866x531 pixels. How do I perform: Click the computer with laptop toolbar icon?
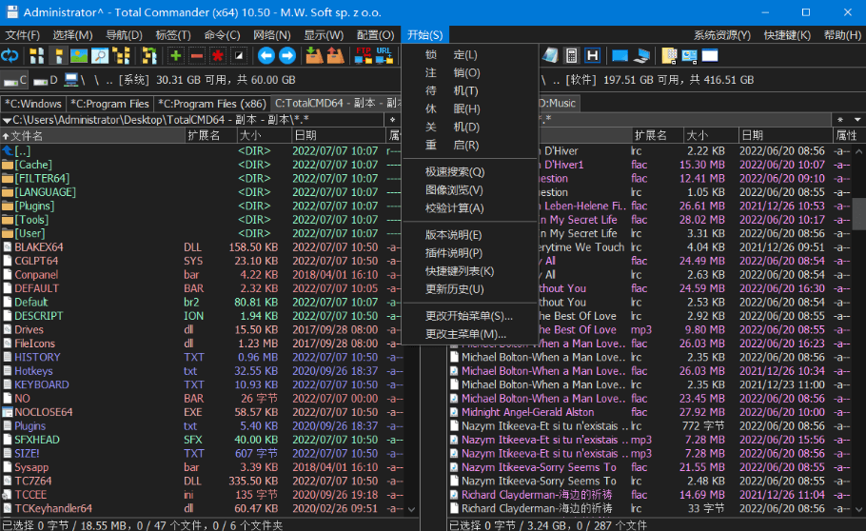[x=640, y=56]
